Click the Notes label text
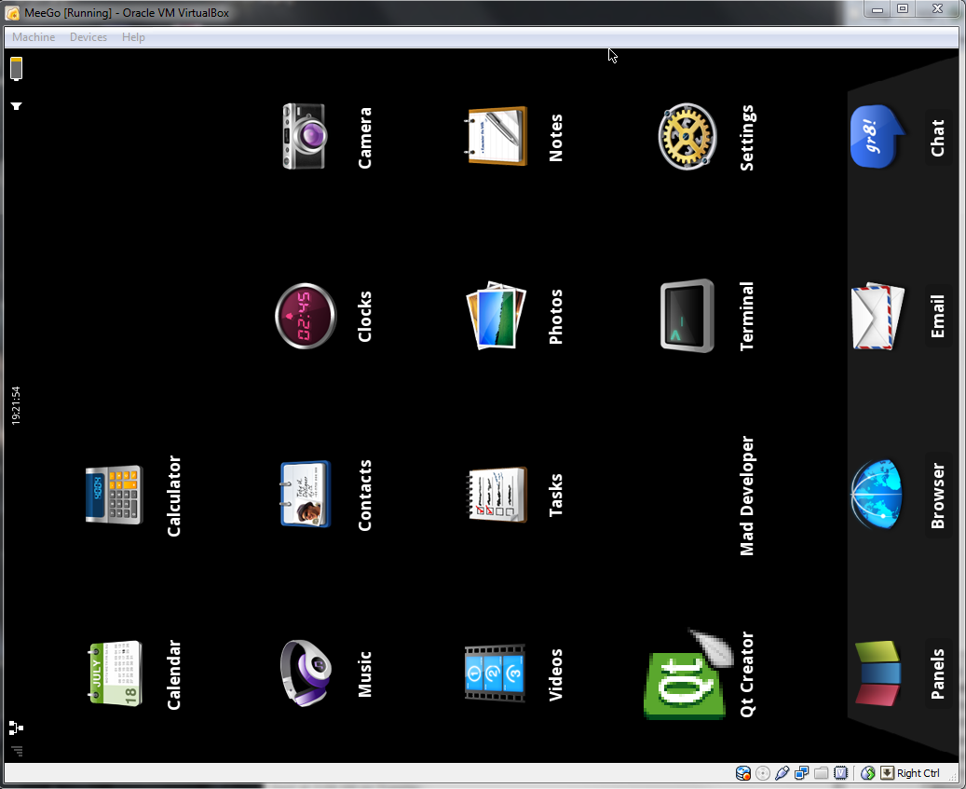This screenshot has width=966, height=789. point(556,138)
